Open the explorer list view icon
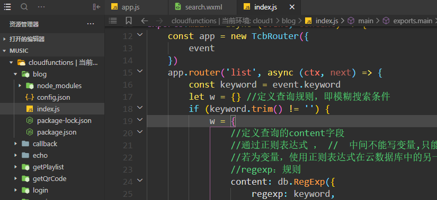Screen dimensions: 437x200 pos(7,7)
